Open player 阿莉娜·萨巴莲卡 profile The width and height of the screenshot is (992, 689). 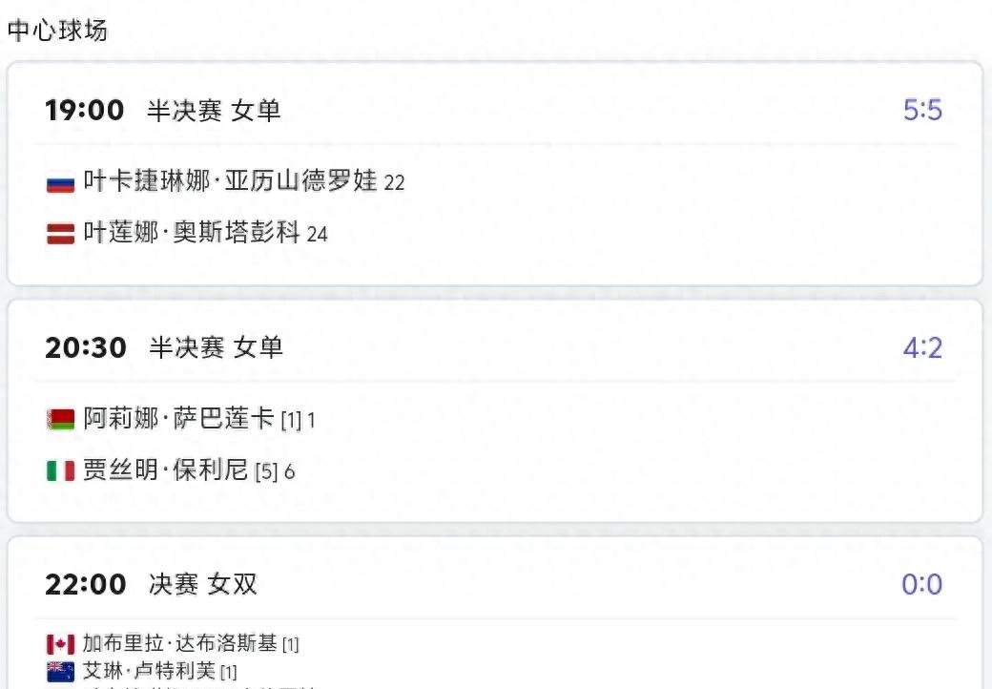point(178,418)
